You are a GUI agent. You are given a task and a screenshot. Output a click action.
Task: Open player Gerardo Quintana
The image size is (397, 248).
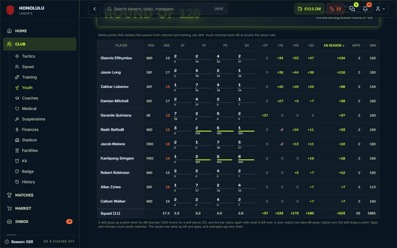click(116, 115)
